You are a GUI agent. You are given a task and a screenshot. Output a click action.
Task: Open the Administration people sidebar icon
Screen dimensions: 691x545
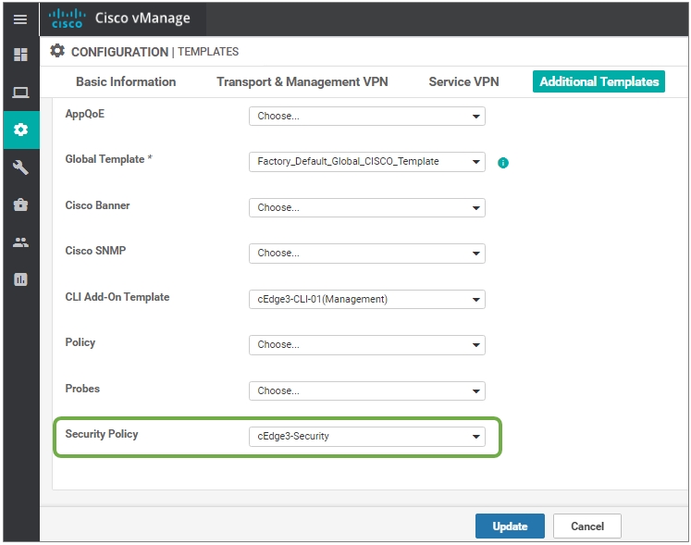coord(20,242)
